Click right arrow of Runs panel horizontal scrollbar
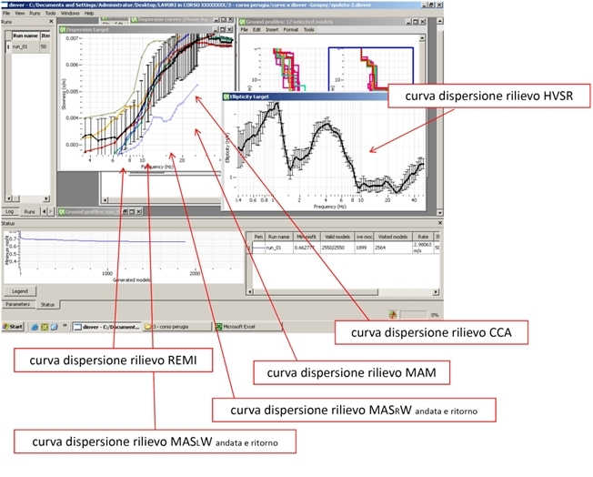The image size is (593, 477). (46, 198)
